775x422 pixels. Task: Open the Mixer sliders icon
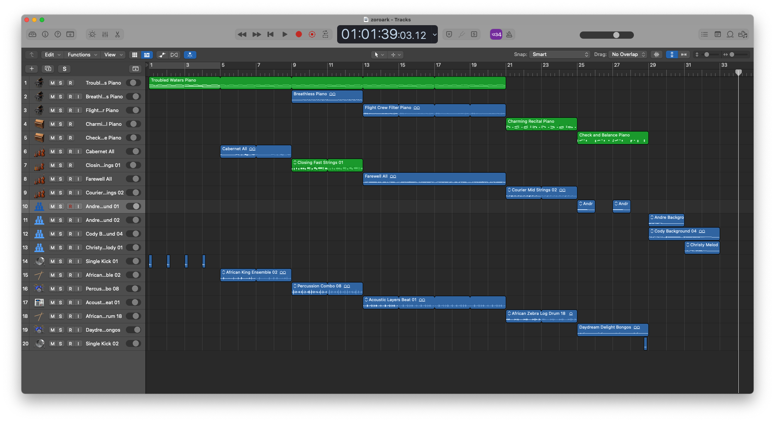tap(105, 34)
